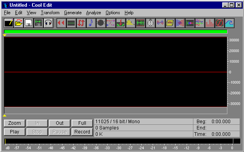Click the Save floppy disk icon

coord(28,23)
